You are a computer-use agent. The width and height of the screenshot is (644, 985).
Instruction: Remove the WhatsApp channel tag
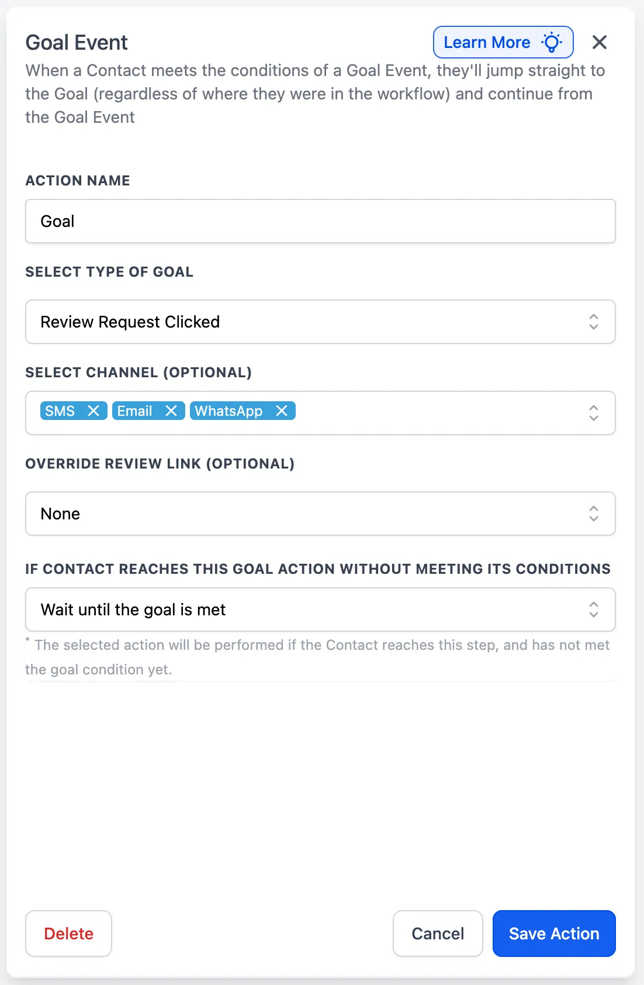(x=282, y=411)
